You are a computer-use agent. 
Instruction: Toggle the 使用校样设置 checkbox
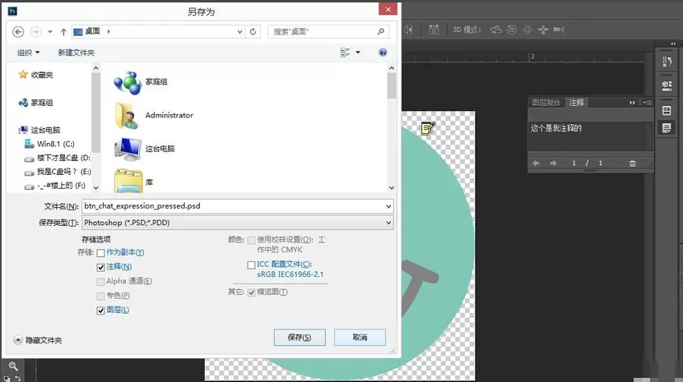point(251,241)
